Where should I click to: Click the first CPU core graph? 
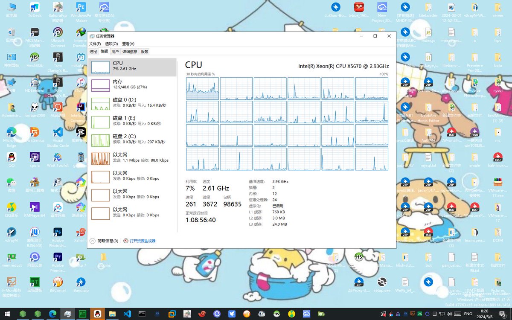tap(202, 88)
